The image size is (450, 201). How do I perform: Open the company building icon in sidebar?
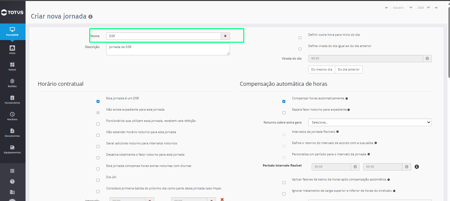[x=12, y=192]
